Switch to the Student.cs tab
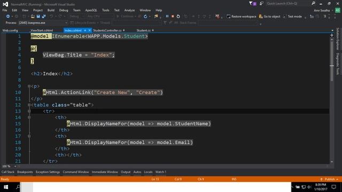This screenshot has width=342, height=192. pos(143,30)
